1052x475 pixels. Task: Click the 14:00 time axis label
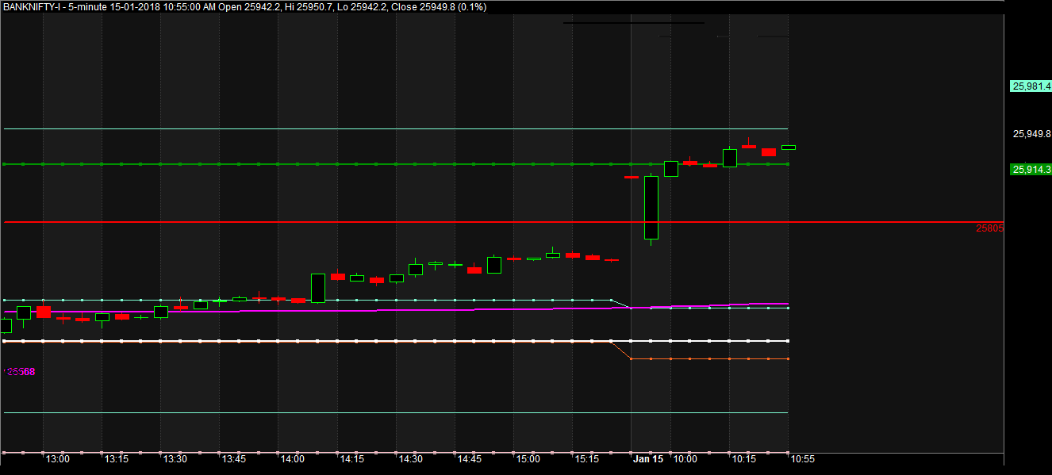(x=292, y=459)
